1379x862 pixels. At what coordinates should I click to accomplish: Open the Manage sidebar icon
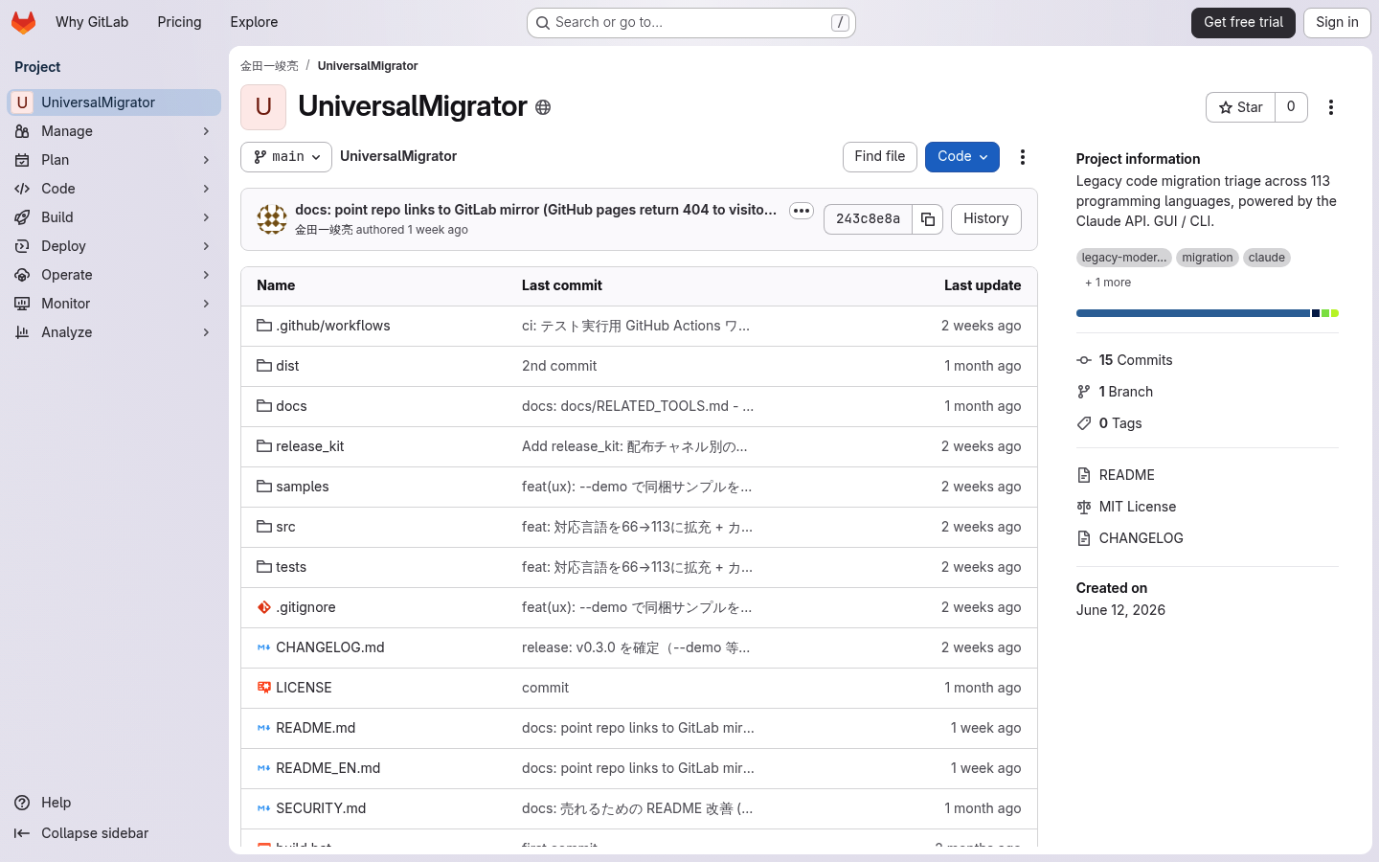(22, 131)
